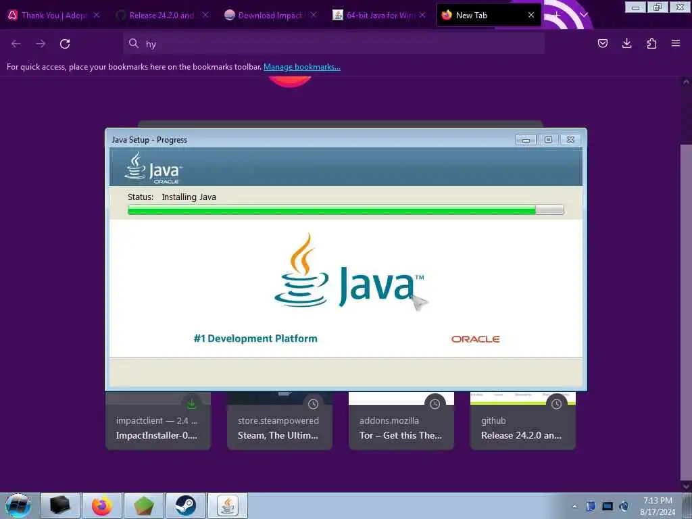The height and width of the screenshot is (519, 692).
Task: Open the addons.mozilla Tor theme tile
Action: [x=401, y=421]
